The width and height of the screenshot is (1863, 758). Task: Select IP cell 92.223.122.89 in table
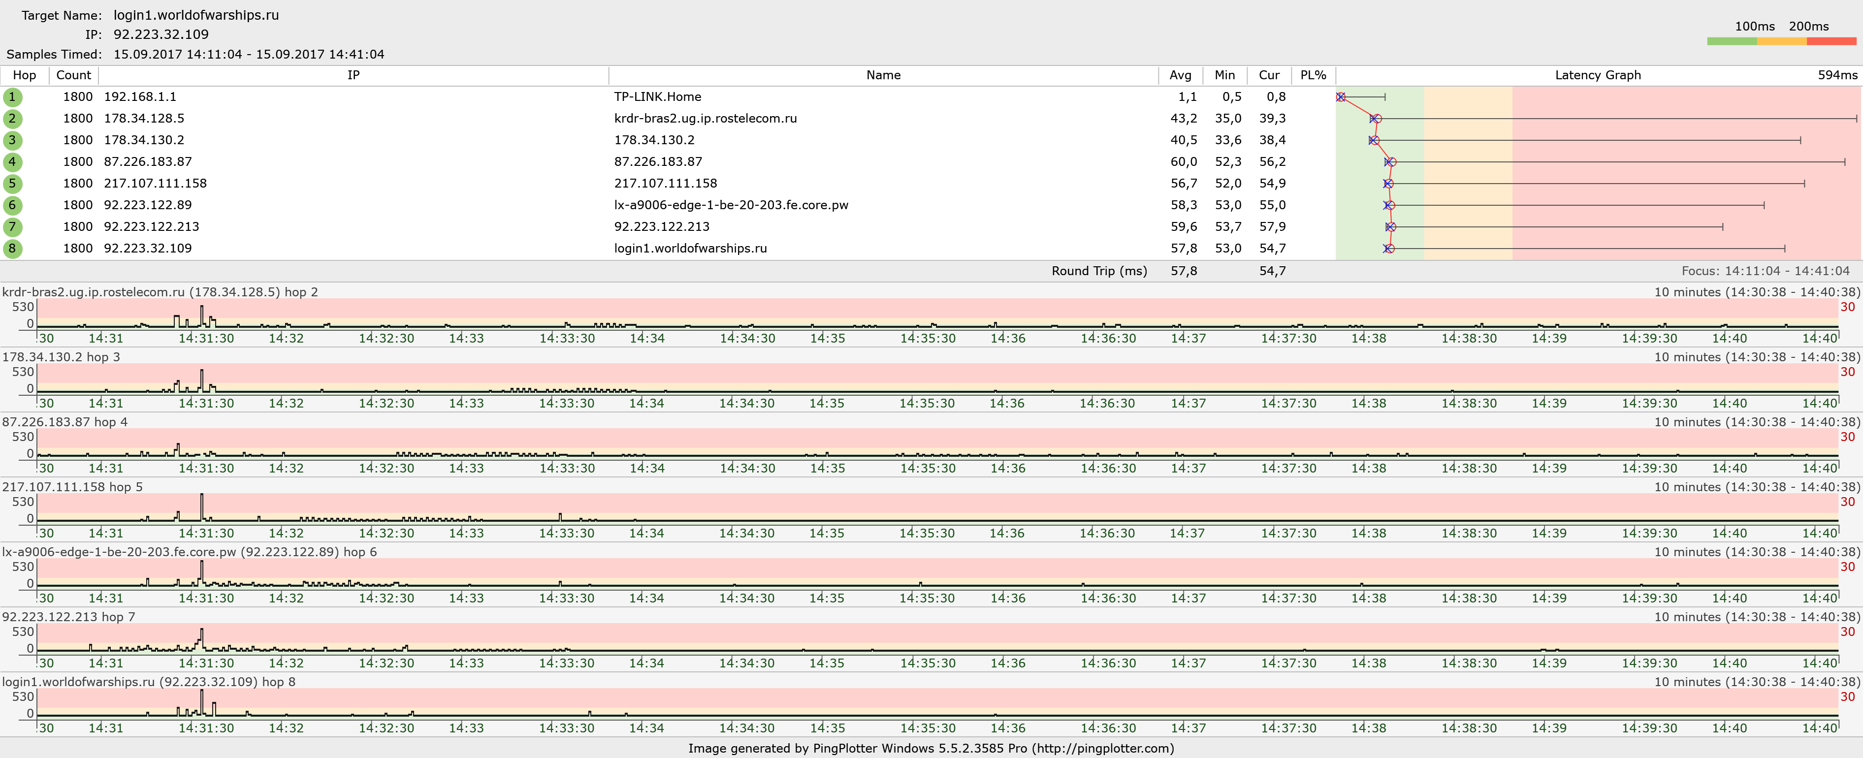point(148,205)
